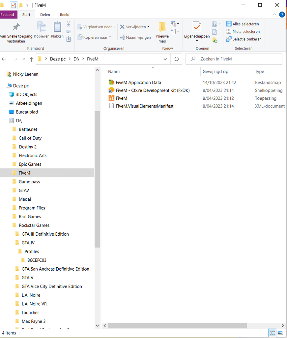The height and width of the screenshot is (338, 287).
Task: Collapse the ribbon with the chevron arrow
Action: click(x=274, y=15)
